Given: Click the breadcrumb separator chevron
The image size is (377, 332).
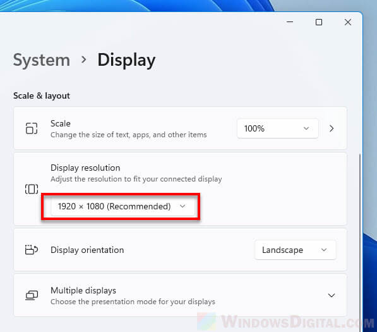Looking at the screenshot, I should pyautogui.click(x=83, y=59).
